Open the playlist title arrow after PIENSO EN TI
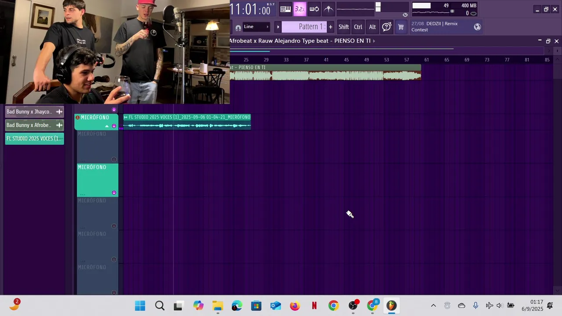This screenshot has width=562, height=316. [374, 41]
